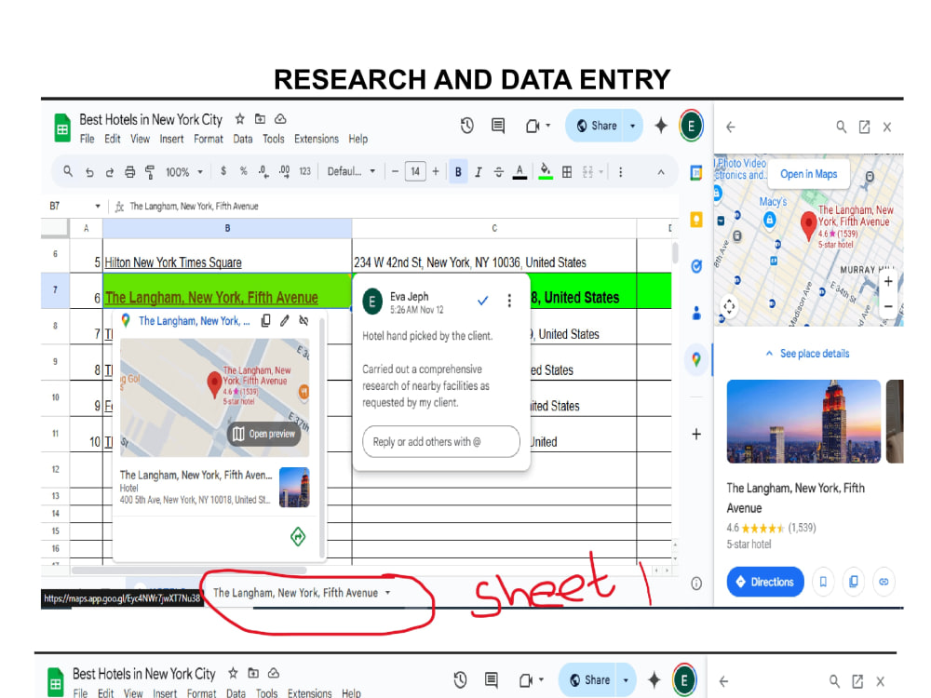Click green directions icon in link preview card
The image size is (931, 698).
(x=298, y=537)
